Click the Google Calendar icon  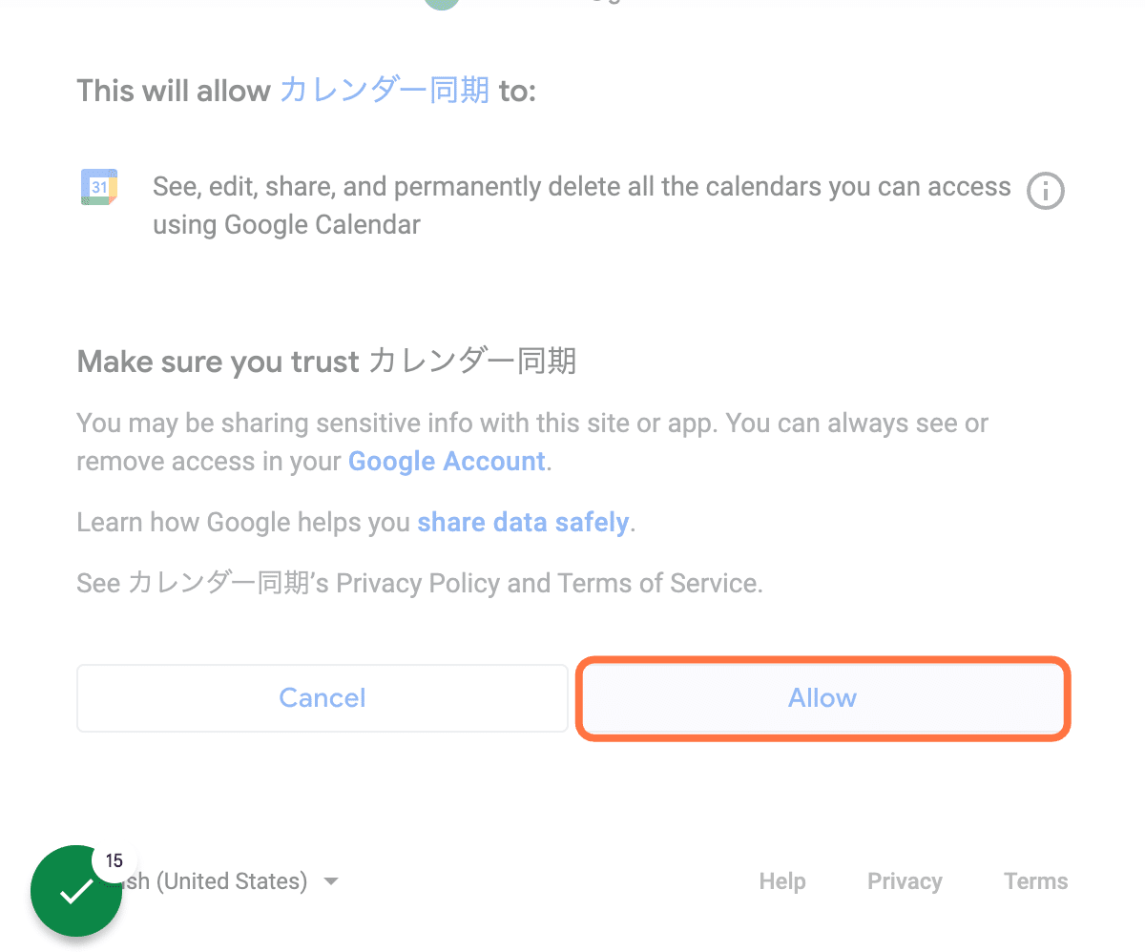click(x=99, y=187)
